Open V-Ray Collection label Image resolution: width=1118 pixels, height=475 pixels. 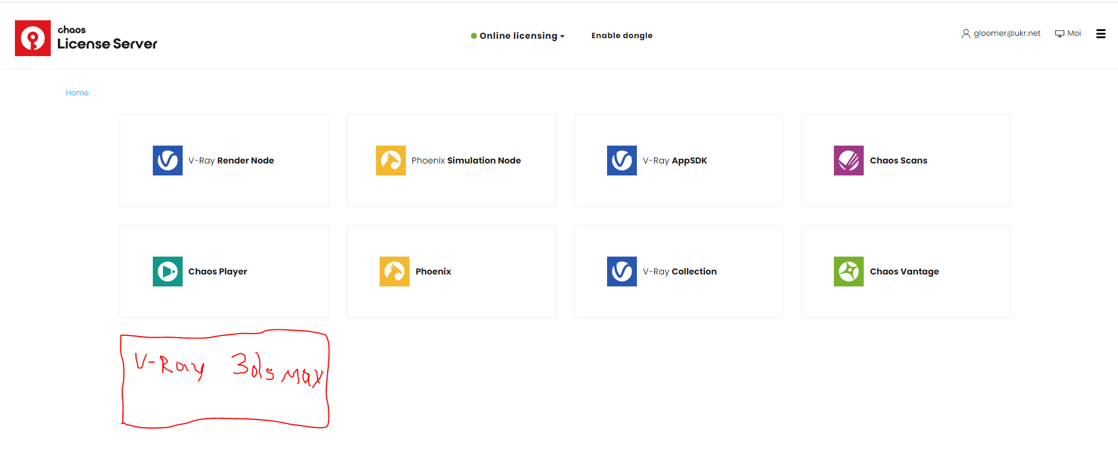(x=680, y=272)
